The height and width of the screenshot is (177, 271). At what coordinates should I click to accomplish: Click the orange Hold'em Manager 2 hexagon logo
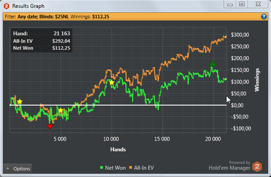[257, 167]
